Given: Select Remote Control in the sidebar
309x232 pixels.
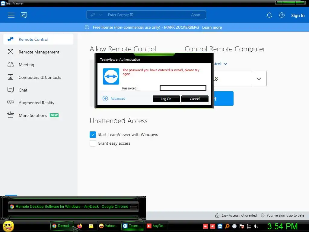Looking at the screenshot, I should [x=38, y=39].
